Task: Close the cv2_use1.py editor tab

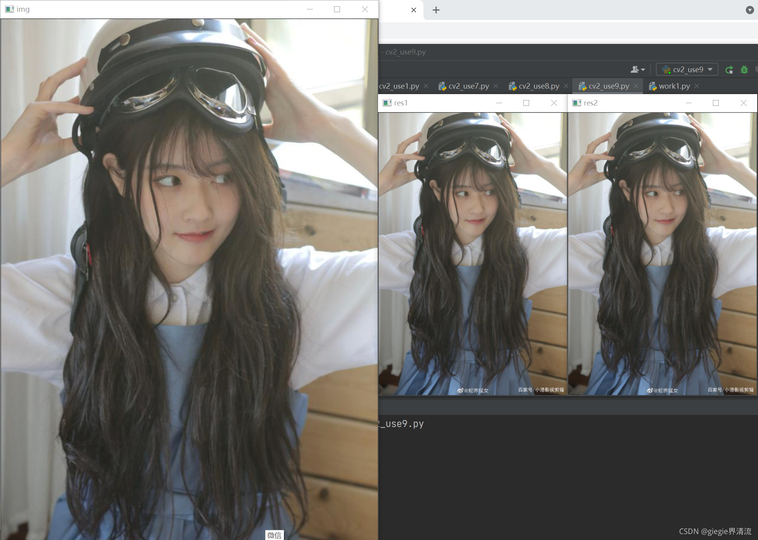Action: click(426, 86)
